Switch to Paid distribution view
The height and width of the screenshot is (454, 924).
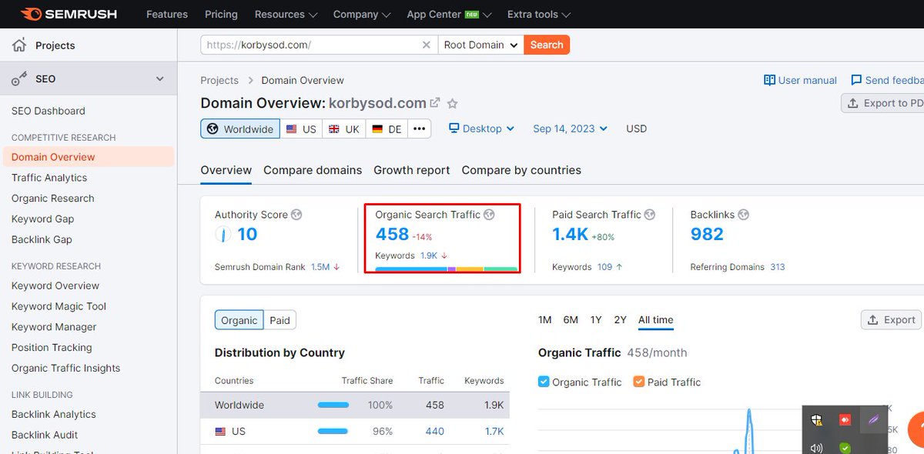(280, 320)
